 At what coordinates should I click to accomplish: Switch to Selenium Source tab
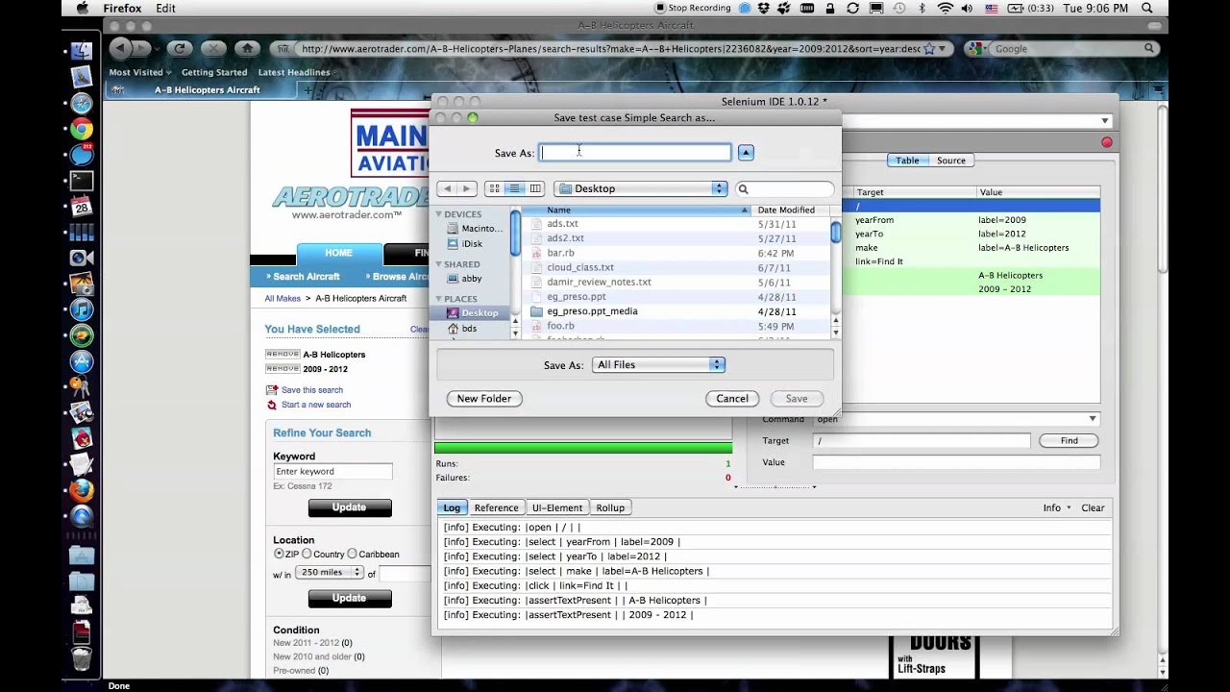point(950,161)
